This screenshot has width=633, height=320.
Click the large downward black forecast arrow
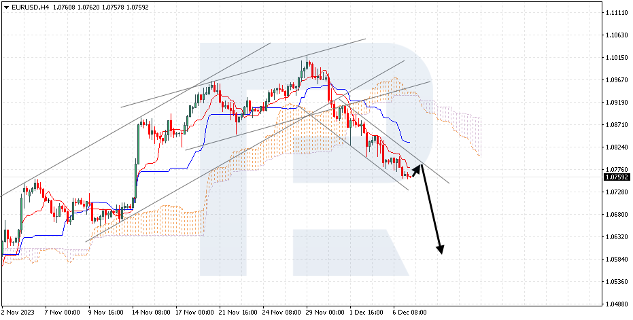(431, 210)
